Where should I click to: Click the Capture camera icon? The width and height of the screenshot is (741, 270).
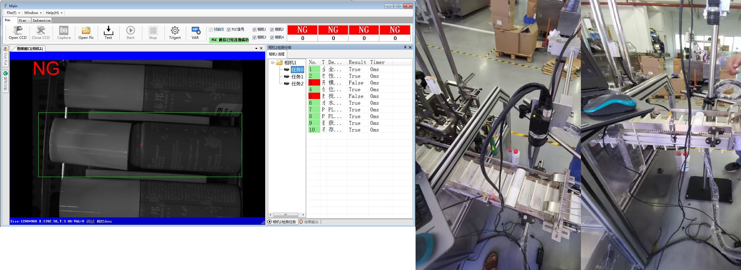pyautogui.click(x=64, y=31)
